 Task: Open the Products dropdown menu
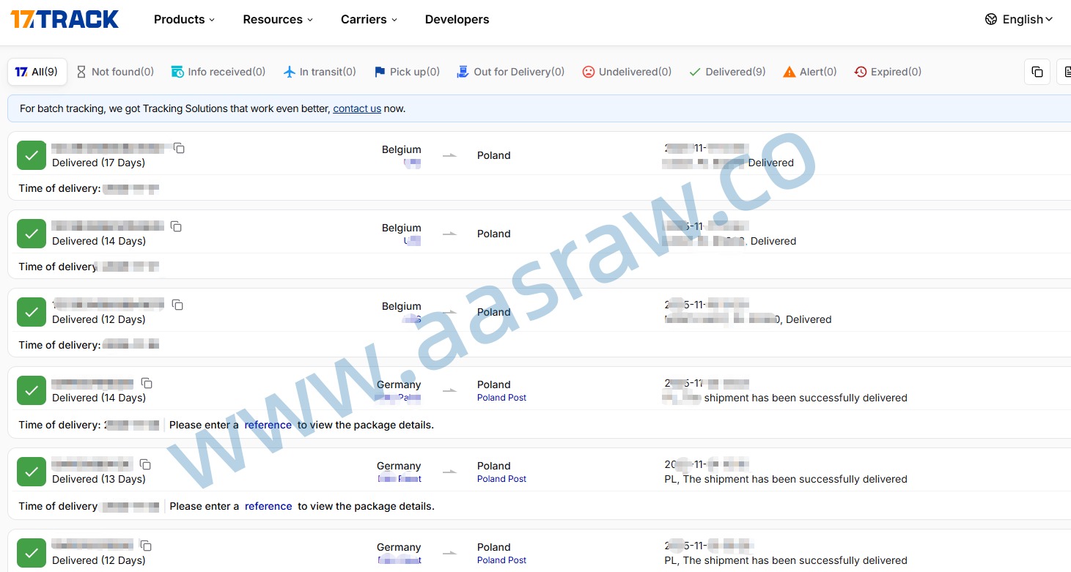pos(184,20)
